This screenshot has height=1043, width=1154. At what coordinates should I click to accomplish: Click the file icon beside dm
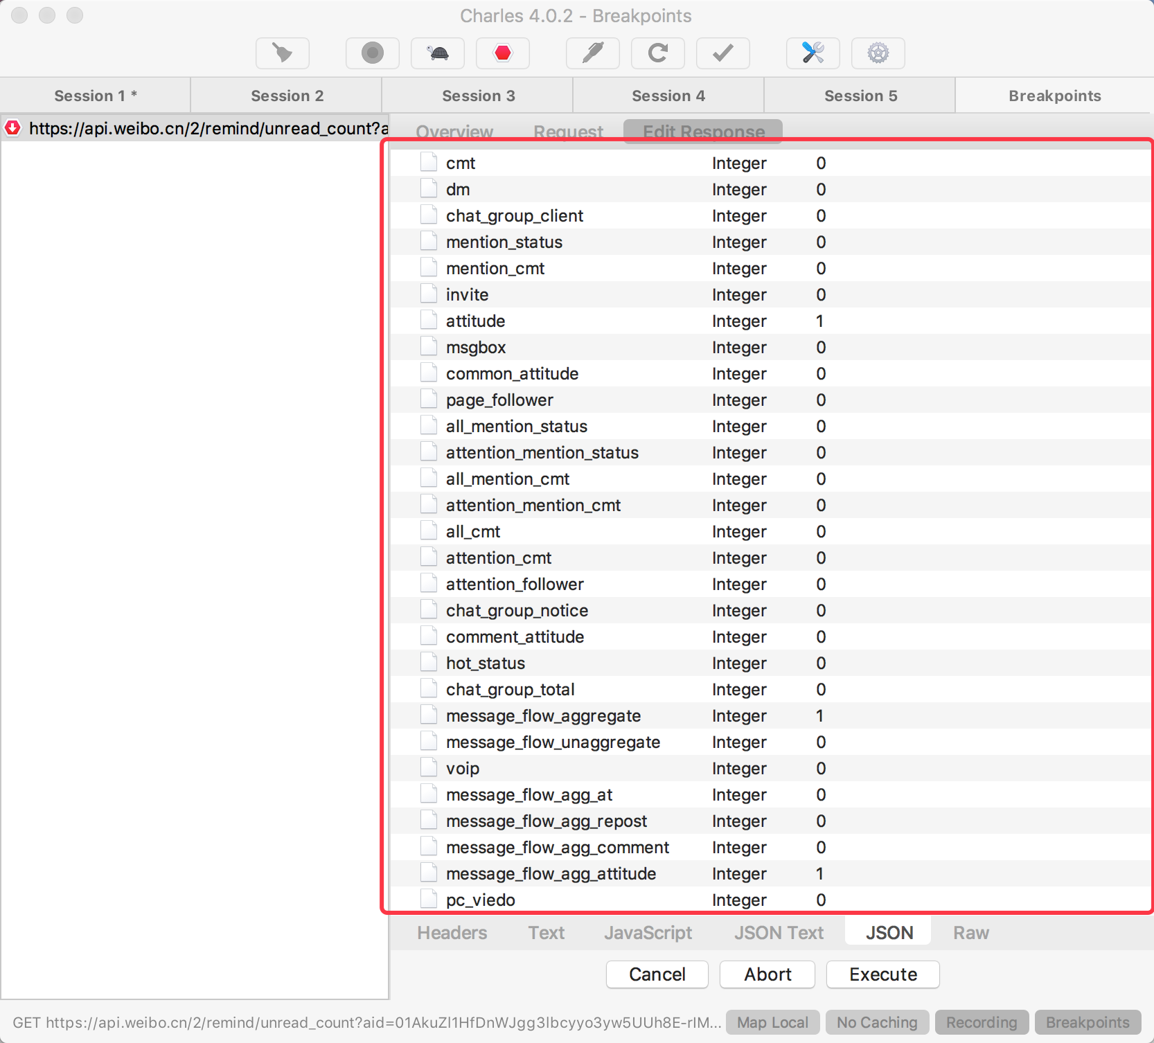(x=429, y=189)
